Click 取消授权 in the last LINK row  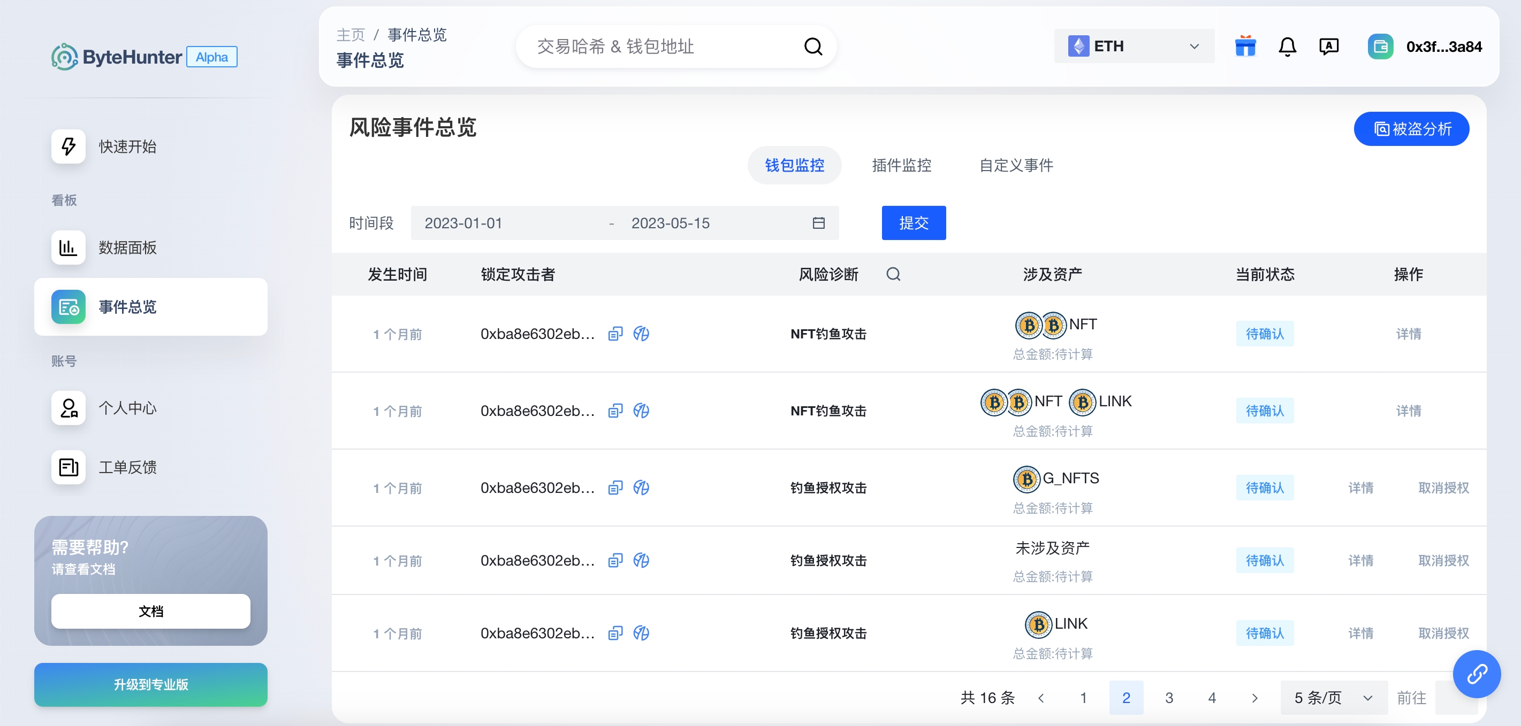1443,633
